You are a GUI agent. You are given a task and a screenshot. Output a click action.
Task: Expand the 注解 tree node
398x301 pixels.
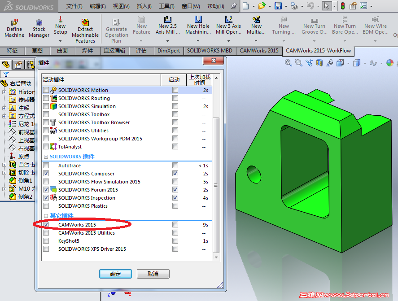tap(4, 108)
